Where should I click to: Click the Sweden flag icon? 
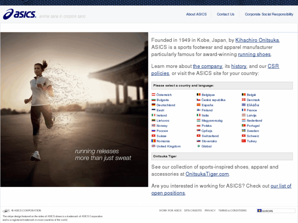coord(243,131)
